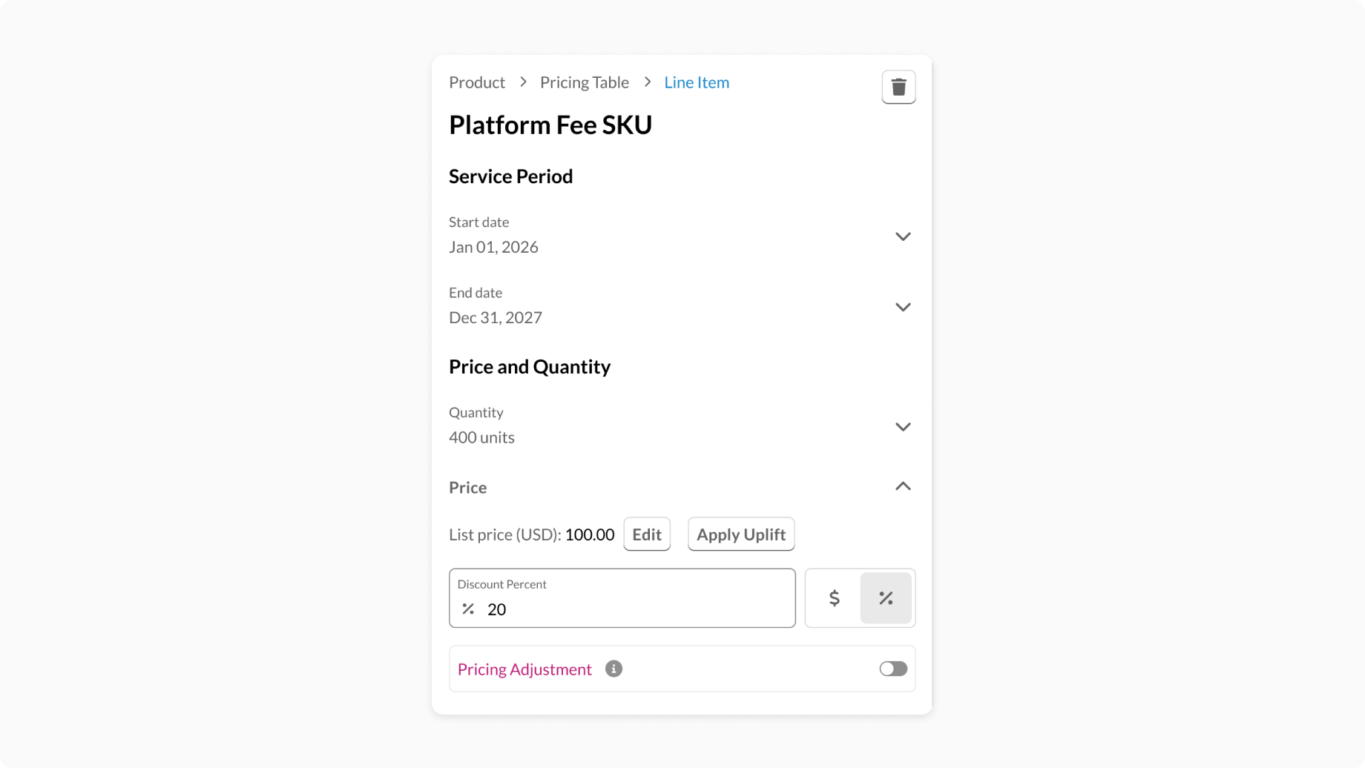The image size is (1365, 768).
Task: Click the percent symbol inside discount field
Action: tap(468, 609)
